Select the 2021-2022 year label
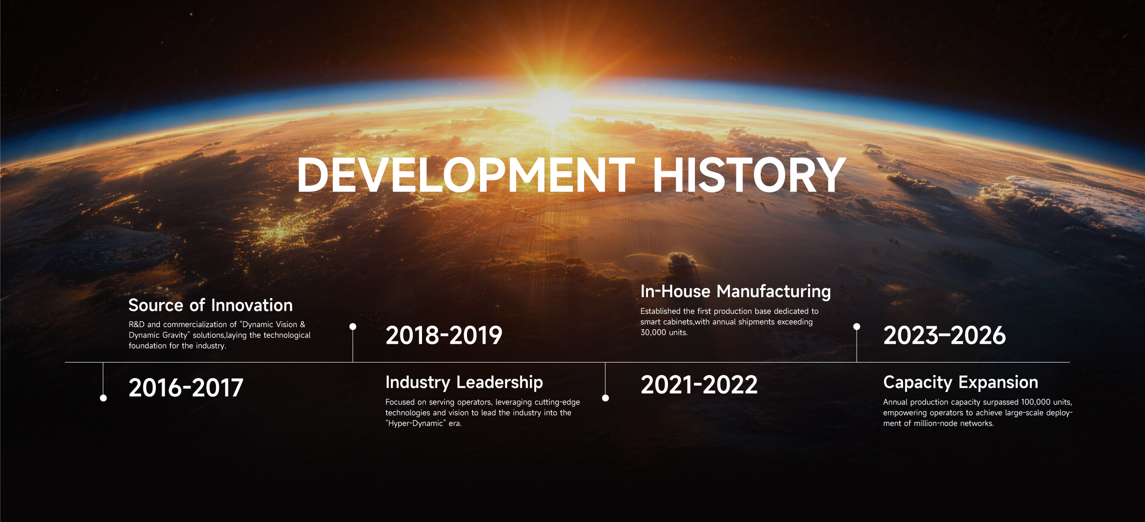This screenshot has width=1145, height=522. point(699,385)
